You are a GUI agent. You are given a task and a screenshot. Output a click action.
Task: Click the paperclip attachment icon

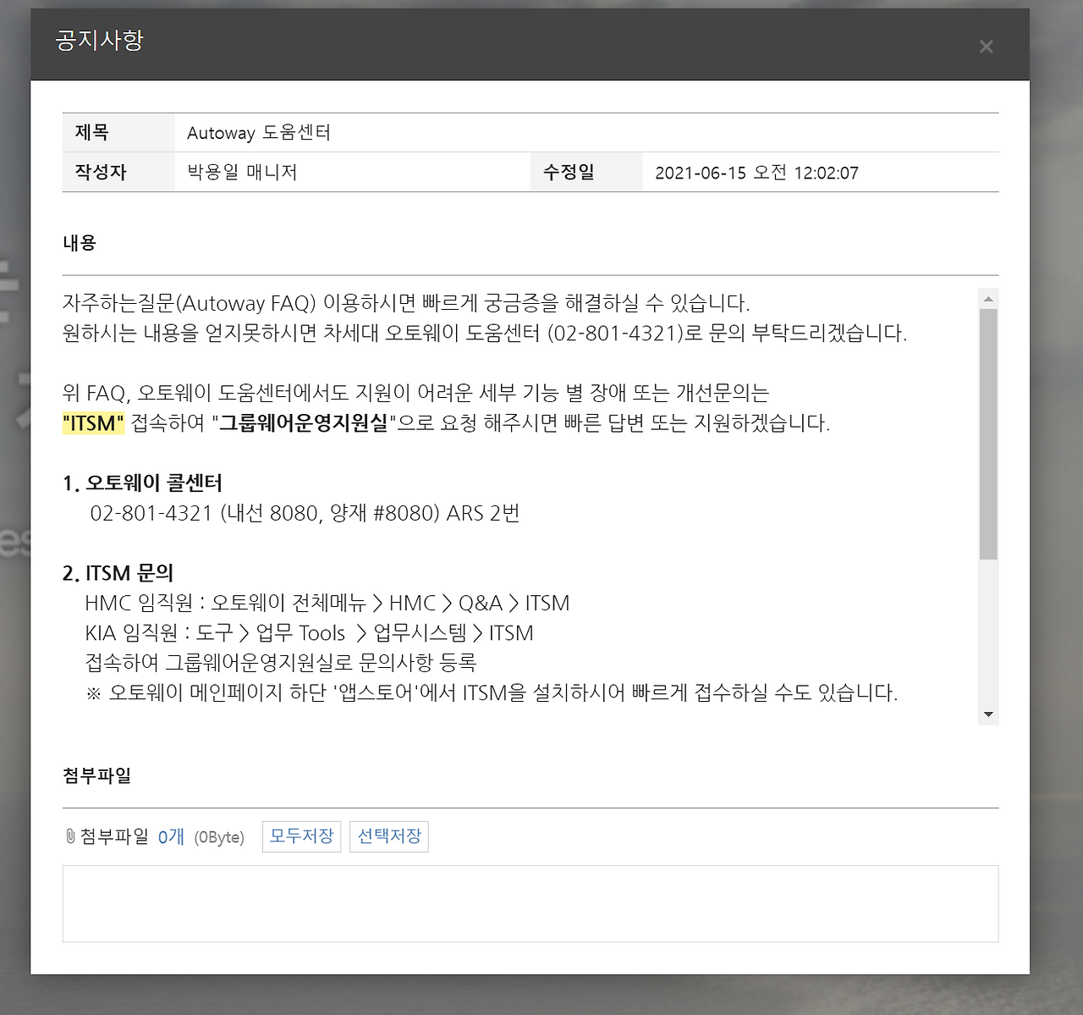69,836
